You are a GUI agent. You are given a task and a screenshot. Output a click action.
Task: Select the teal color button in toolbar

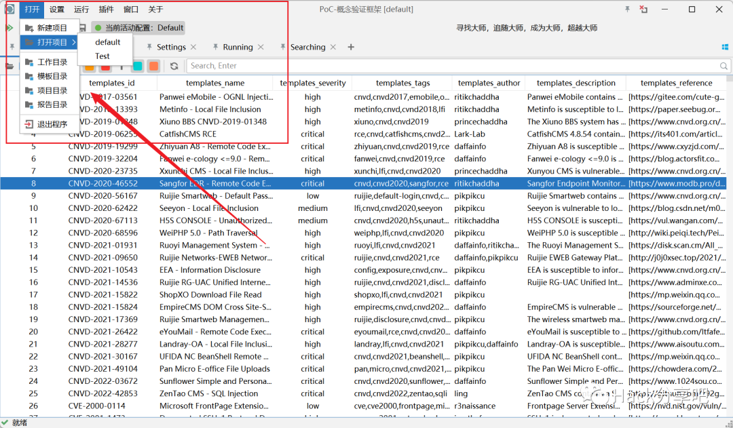click(x=137, y=66)
